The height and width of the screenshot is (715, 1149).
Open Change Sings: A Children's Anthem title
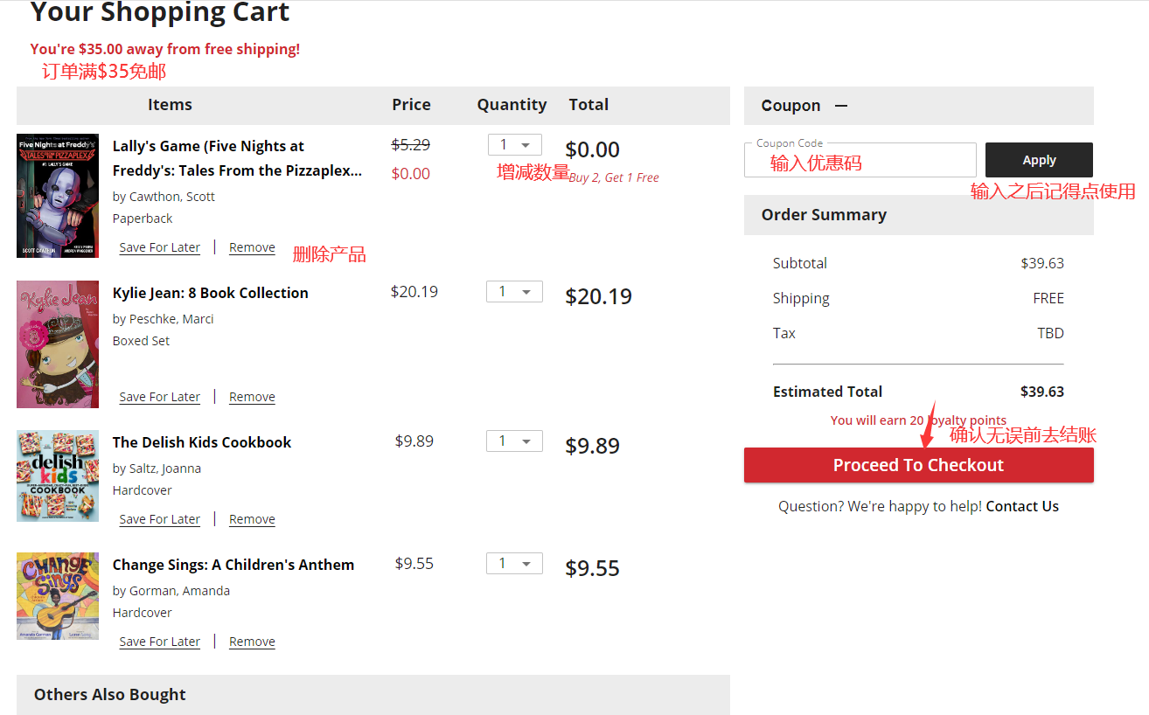[x=233, y=565]
